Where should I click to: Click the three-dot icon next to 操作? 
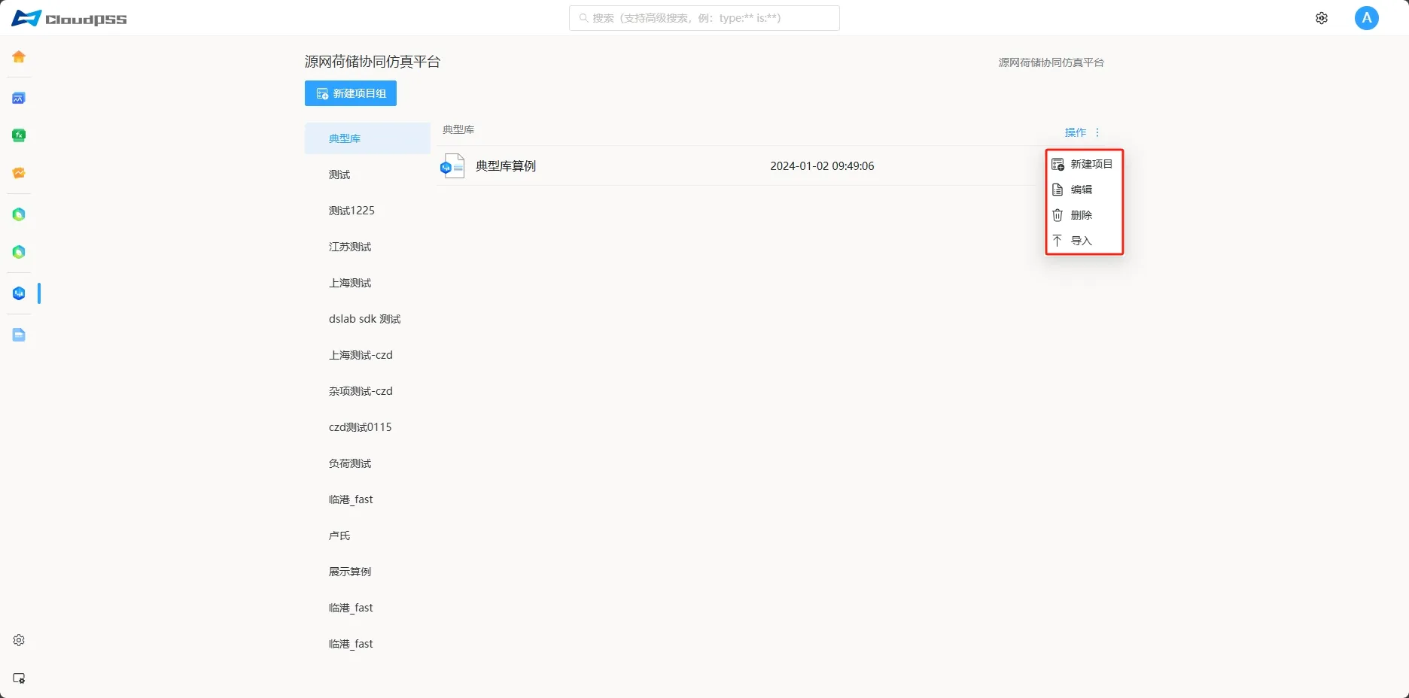[x=1097, y=132]
